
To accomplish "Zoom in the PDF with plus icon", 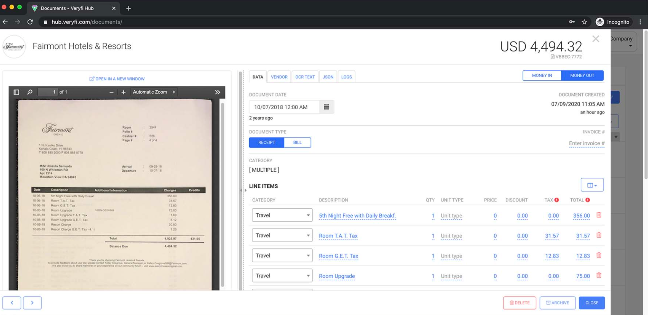I will tap(123, 92).
